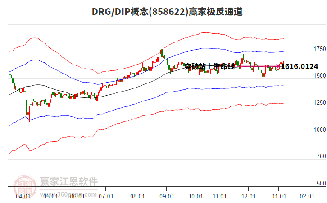Click the annotation 突破站上生命线
Image resolution: width=327 pixels, height=203 pixels.
(209, 67)
